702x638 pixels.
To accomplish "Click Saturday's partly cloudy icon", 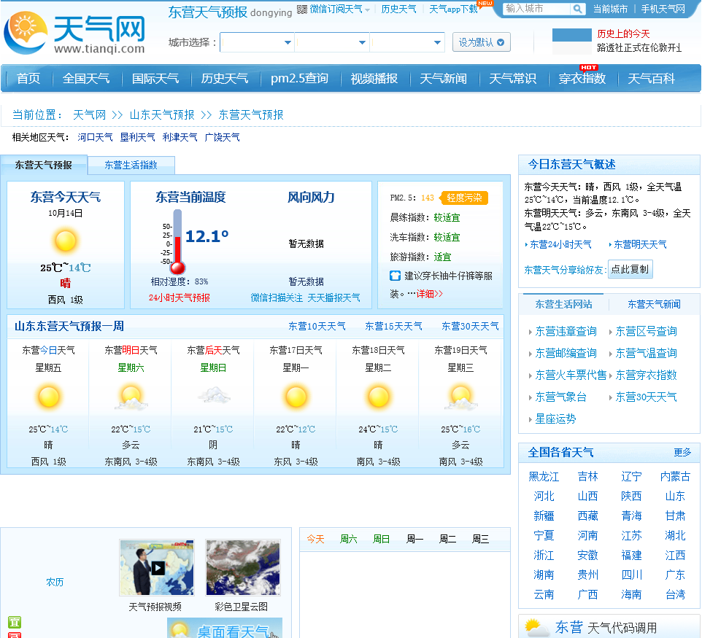I will pos(131,397).
